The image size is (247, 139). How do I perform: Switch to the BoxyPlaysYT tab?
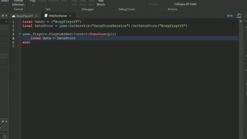pos(25,16)
